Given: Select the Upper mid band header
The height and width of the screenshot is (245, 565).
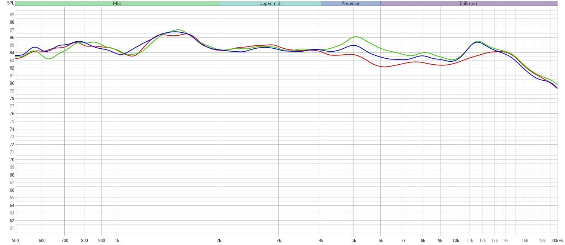Looking at the screenshot, I should 269,3.
